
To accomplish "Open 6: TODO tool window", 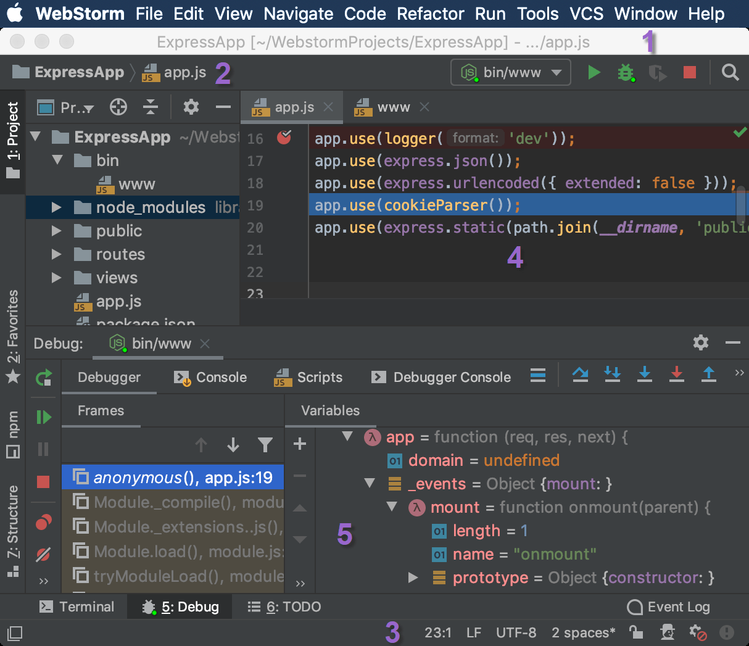I will [x=284, y=607].
